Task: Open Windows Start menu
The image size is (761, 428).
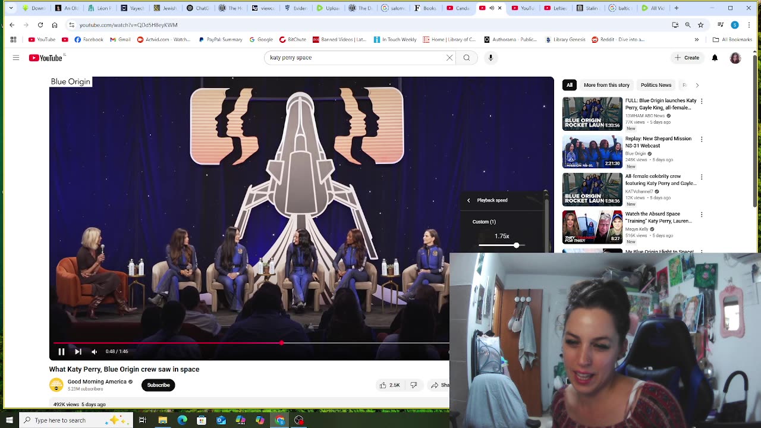Action: pos(9,420)
